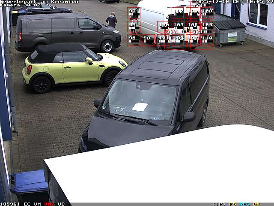Click the event counter 189961
This screenshot has height=206, width=274.
click(x=10, y=204)
